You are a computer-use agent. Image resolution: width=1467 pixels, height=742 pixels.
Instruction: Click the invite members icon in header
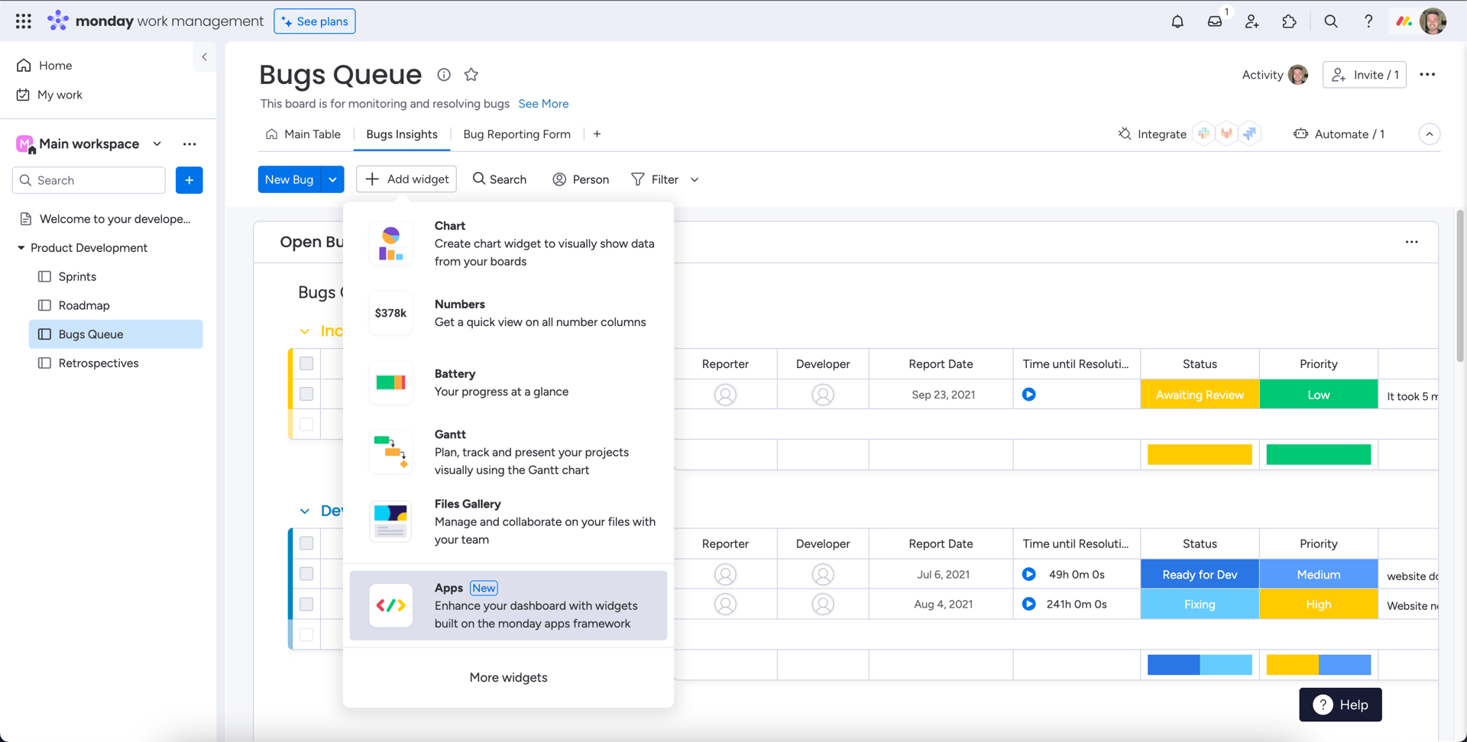click(x=1252, y=21)
